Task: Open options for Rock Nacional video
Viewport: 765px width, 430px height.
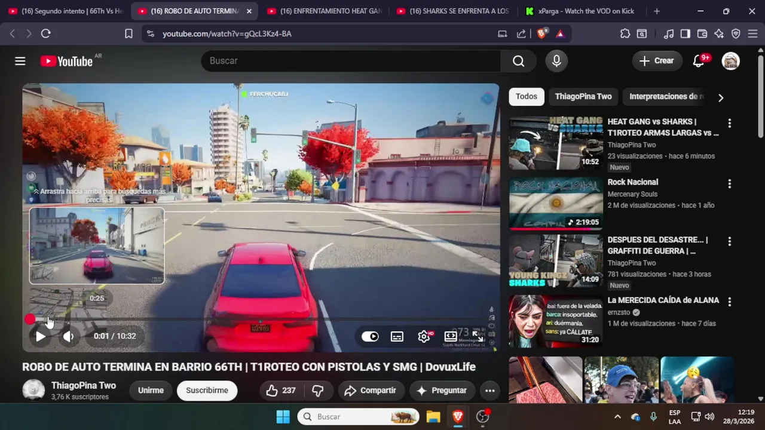Action: (729, 184)
